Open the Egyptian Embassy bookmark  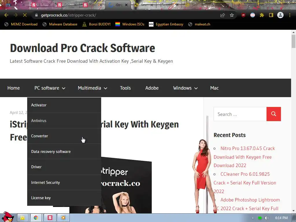166,24
